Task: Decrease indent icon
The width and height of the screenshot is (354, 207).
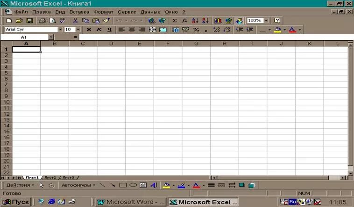Action: [x=239, y=30]
